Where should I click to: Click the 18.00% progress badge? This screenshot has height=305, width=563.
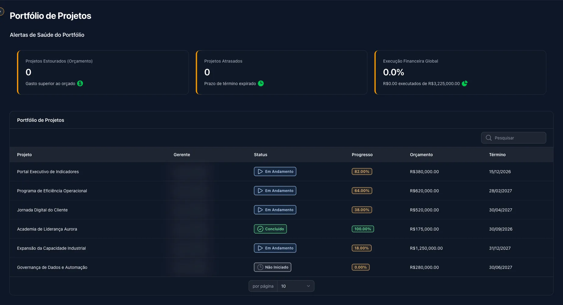click(362, 248)
